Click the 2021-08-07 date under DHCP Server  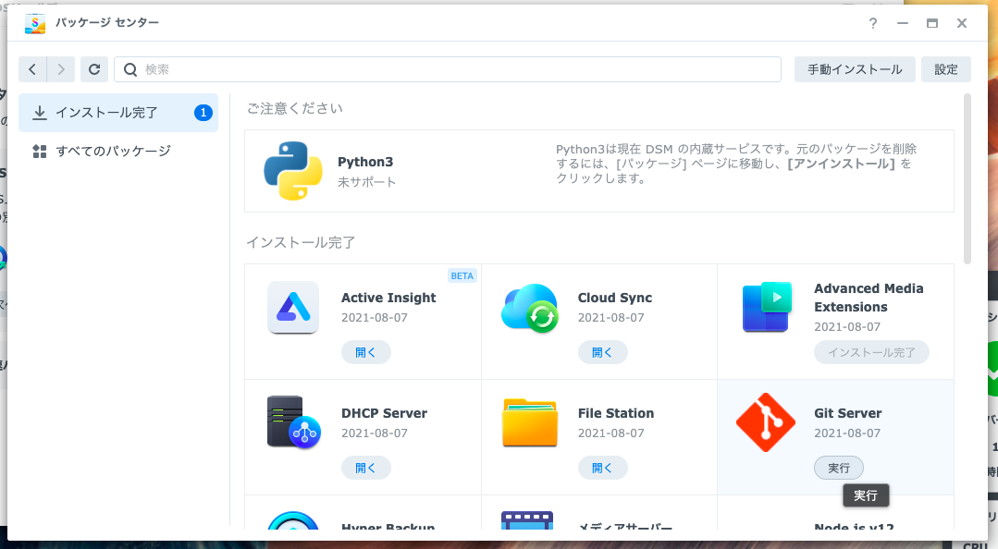(x=375, y=433)
